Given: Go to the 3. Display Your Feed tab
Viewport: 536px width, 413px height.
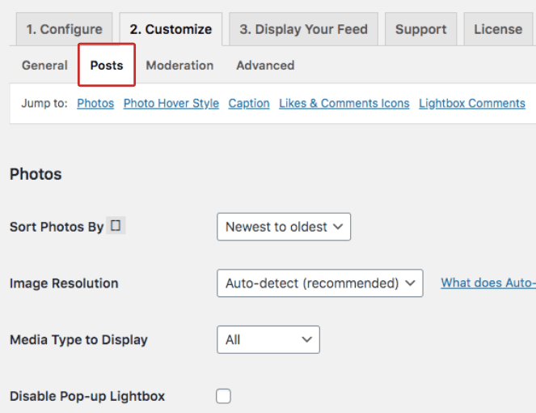Looking at the screenshot, I should click(x=303, y=29).
